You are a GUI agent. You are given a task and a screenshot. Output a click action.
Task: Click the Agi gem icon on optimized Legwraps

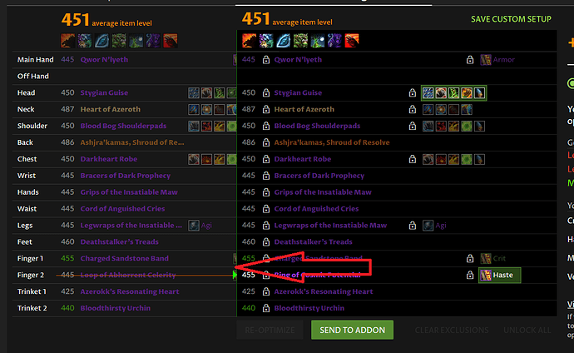428,225
